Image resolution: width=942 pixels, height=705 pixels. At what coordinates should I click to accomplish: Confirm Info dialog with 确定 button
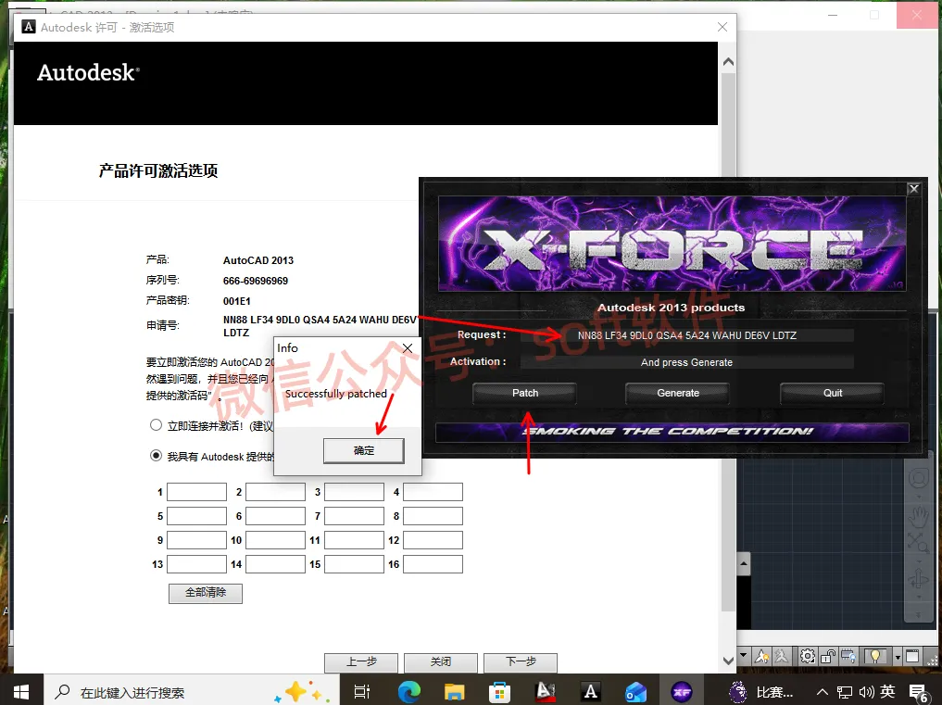tap(363, 450)
